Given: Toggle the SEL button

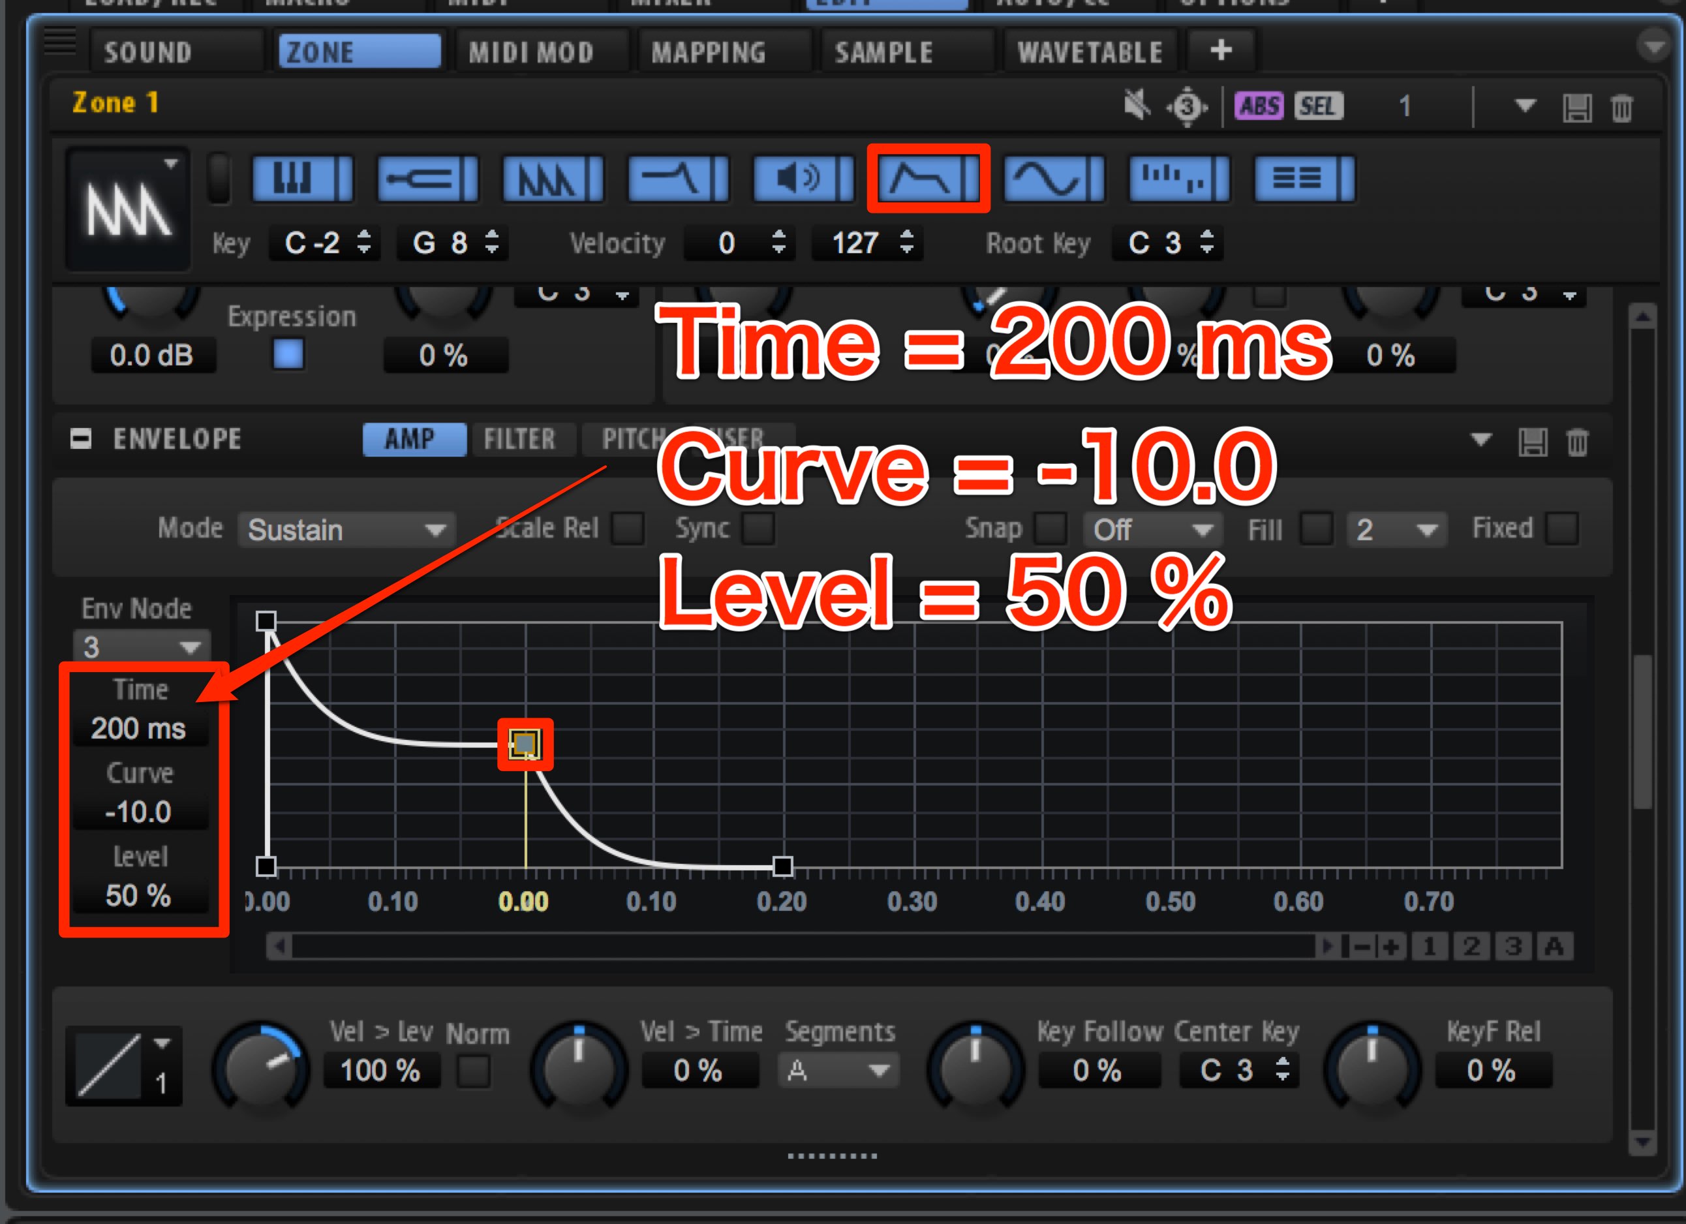Looking at the screenshot, I should point(1318,106).
